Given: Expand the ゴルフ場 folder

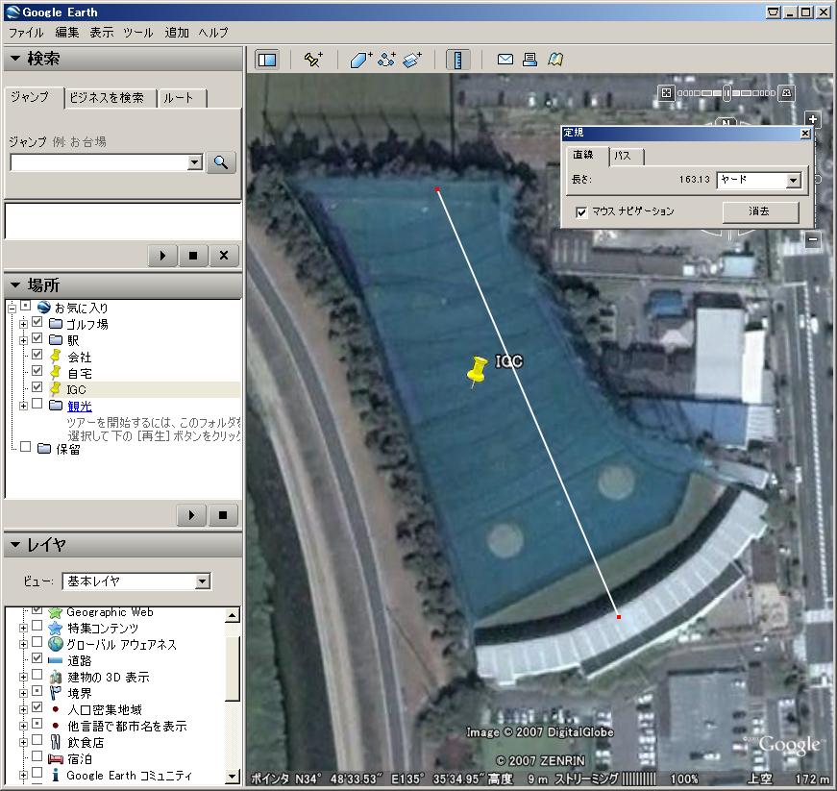Looking at the screenshot, I should [23, 324].
